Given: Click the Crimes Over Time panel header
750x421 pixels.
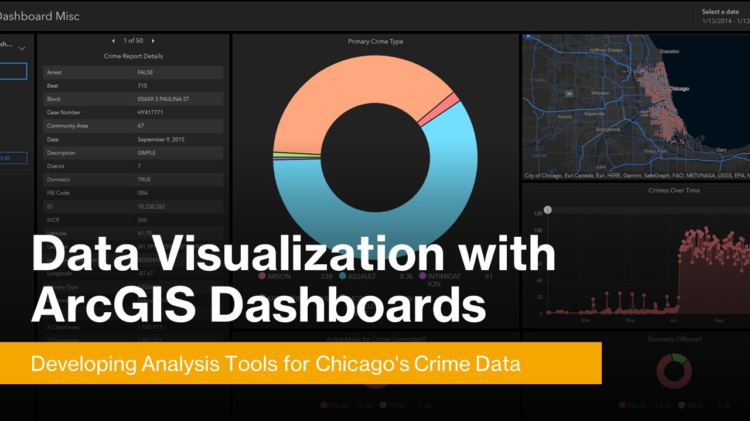Looking at the screenshot, I should click(673, 190).
